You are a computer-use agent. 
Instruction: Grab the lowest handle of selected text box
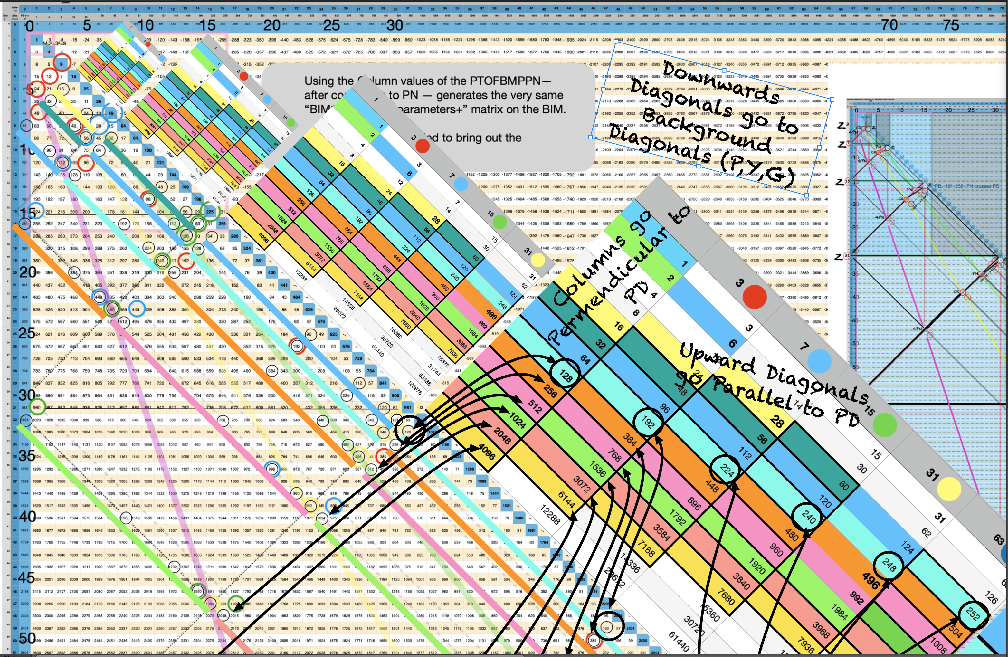[806, 195]
